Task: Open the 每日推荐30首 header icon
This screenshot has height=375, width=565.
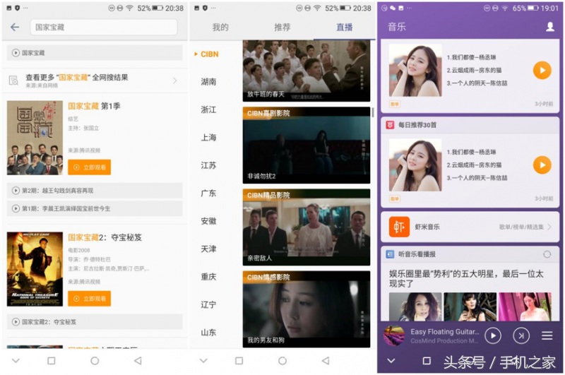Action: [390, 125]
